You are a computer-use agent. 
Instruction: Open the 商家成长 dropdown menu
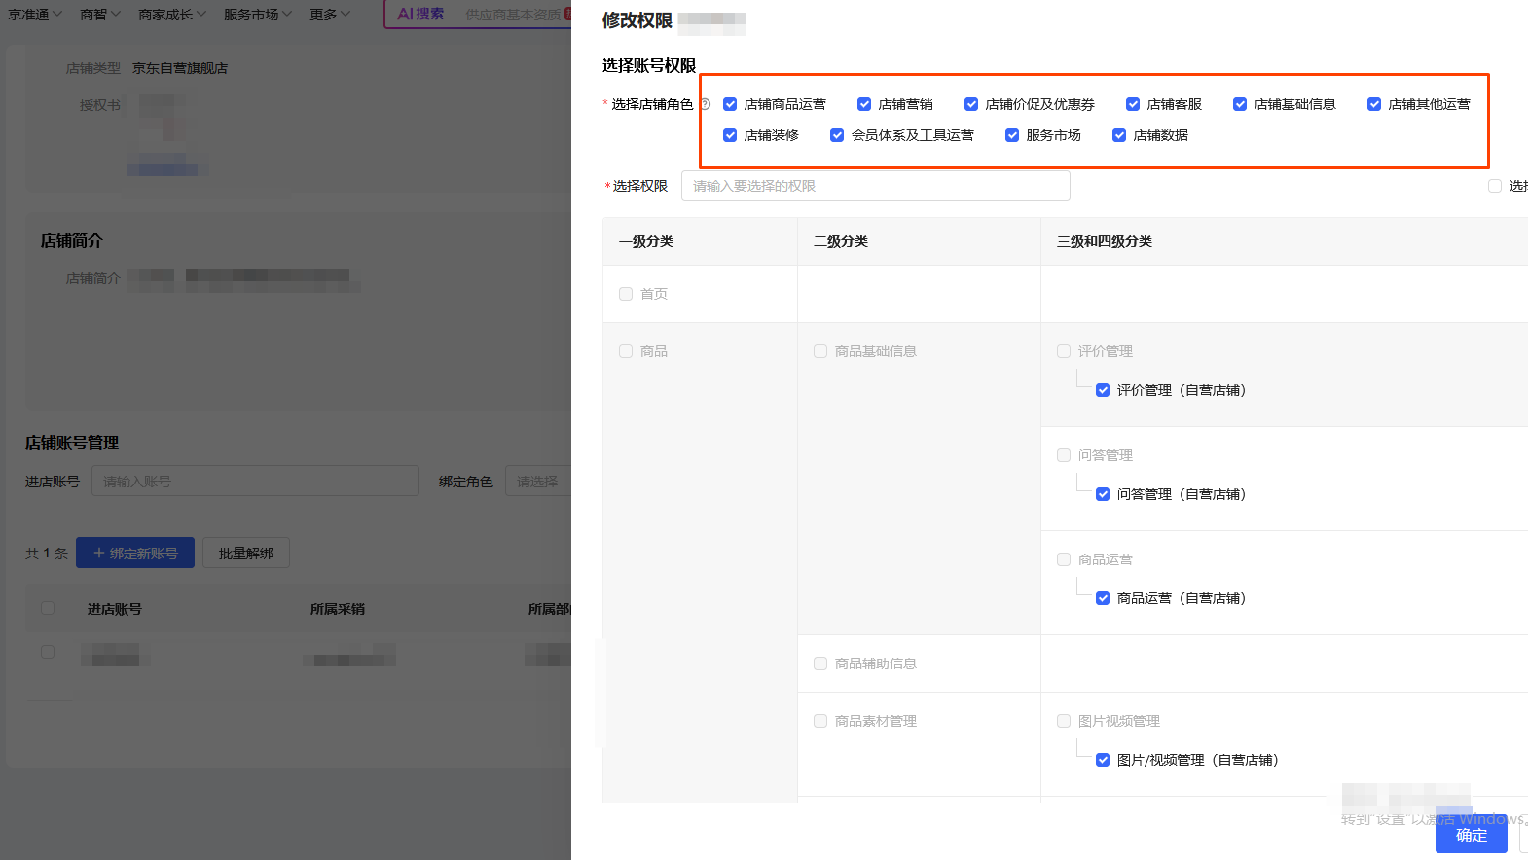coord(171,15)
